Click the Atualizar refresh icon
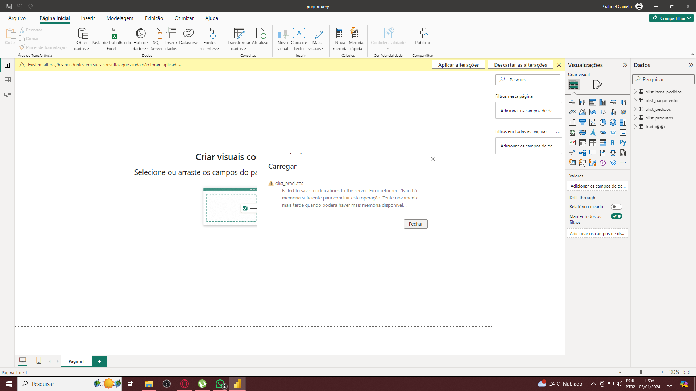The image size is (696, 391). (x=260, y=33)
